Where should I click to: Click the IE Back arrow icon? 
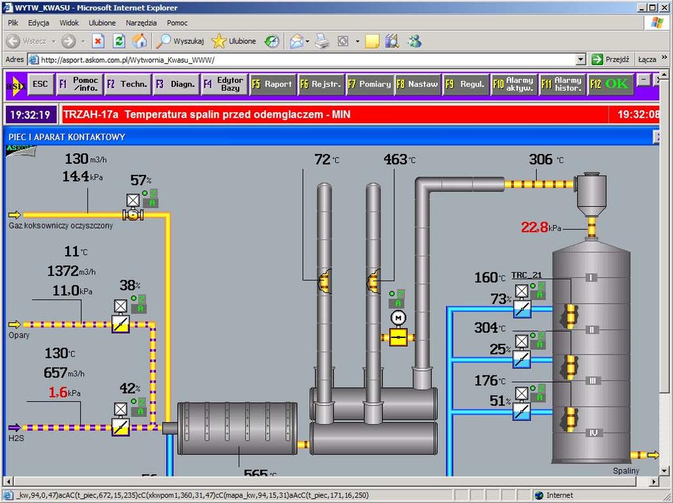pos(13,41)
